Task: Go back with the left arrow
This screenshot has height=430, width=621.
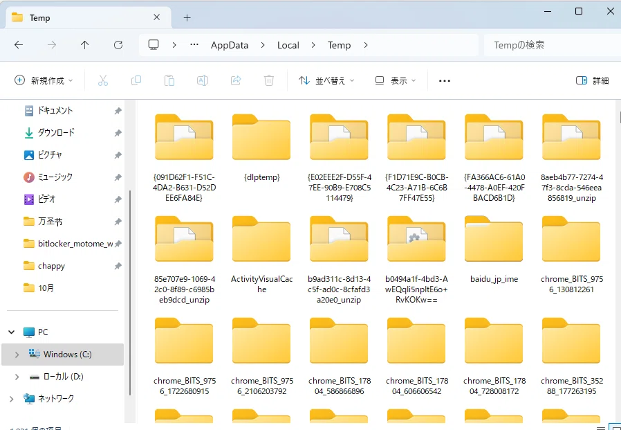Action: (x=19, y=45)
